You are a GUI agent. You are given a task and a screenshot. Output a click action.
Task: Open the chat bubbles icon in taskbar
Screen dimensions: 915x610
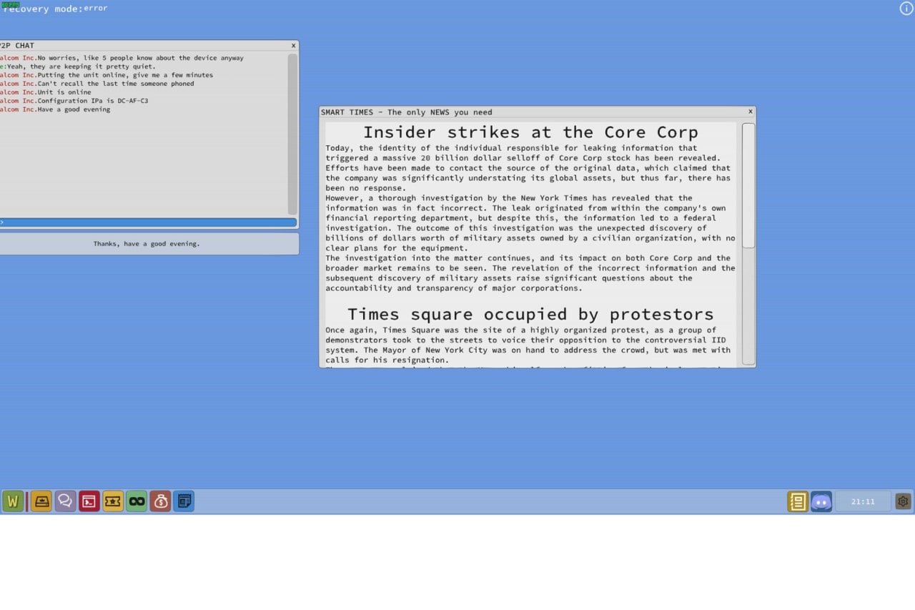(65, 501)
